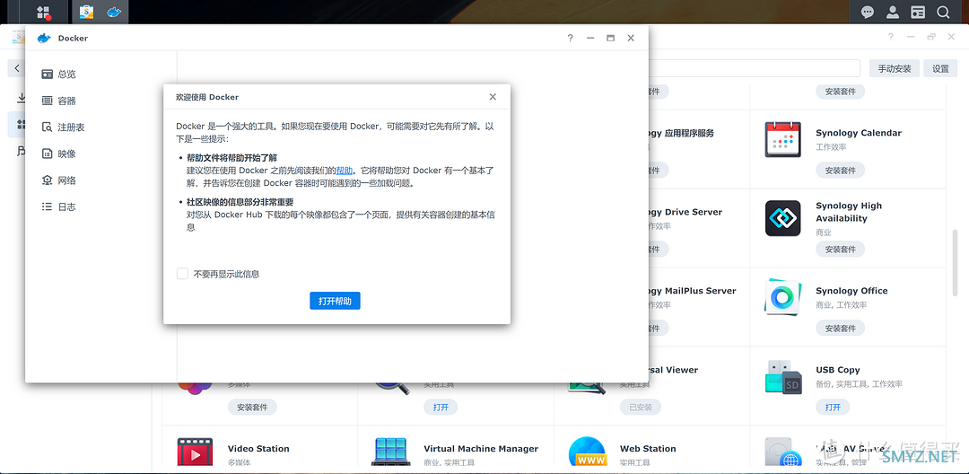Click the Package Center search field
Viewport: 969px width, 474px height.
[754, 68]
